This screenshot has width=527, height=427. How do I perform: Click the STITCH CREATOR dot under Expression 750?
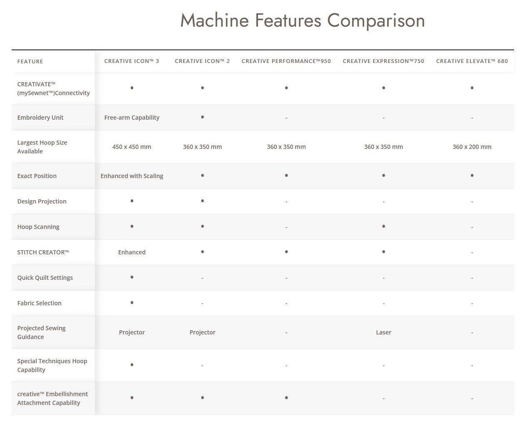point(383,252)
